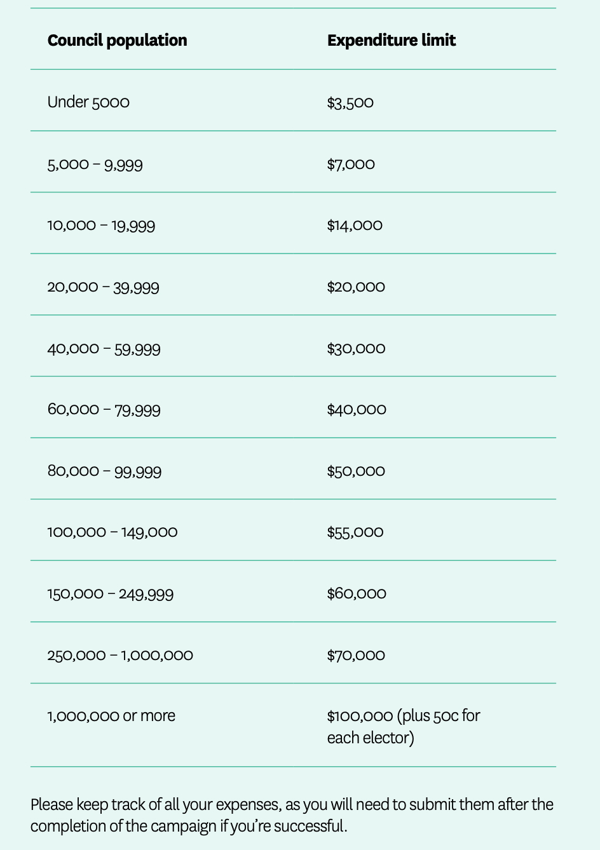Click the $40,000 expenditure value
600x850 pixels.
pos(357,409)
